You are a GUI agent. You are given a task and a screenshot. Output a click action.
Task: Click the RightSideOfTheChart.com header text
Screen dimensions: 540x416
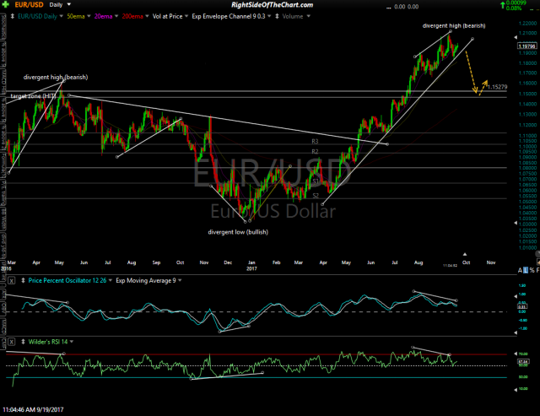click(x=272, y=5)
